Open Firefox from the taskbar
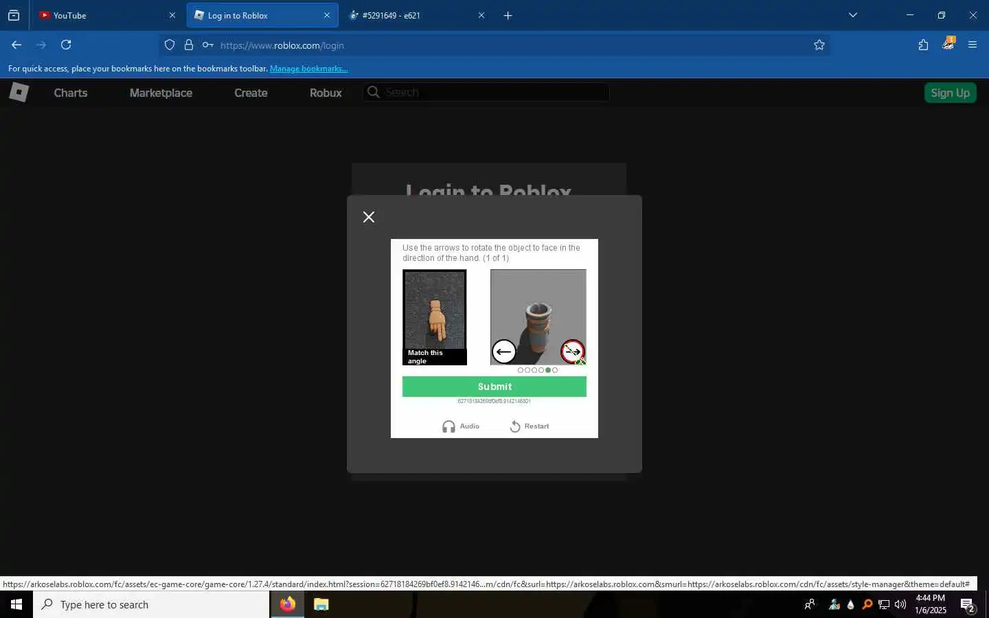 coord(288,604)
